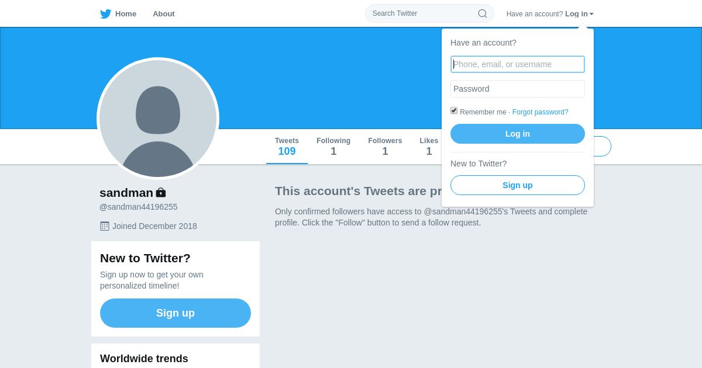Click the calendar icon beside Joined December 2018
The height and width of the screenshot is (368, 702).
105,226
